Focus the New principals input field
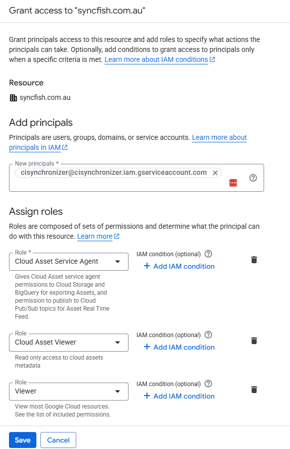 tap(137, 178)
